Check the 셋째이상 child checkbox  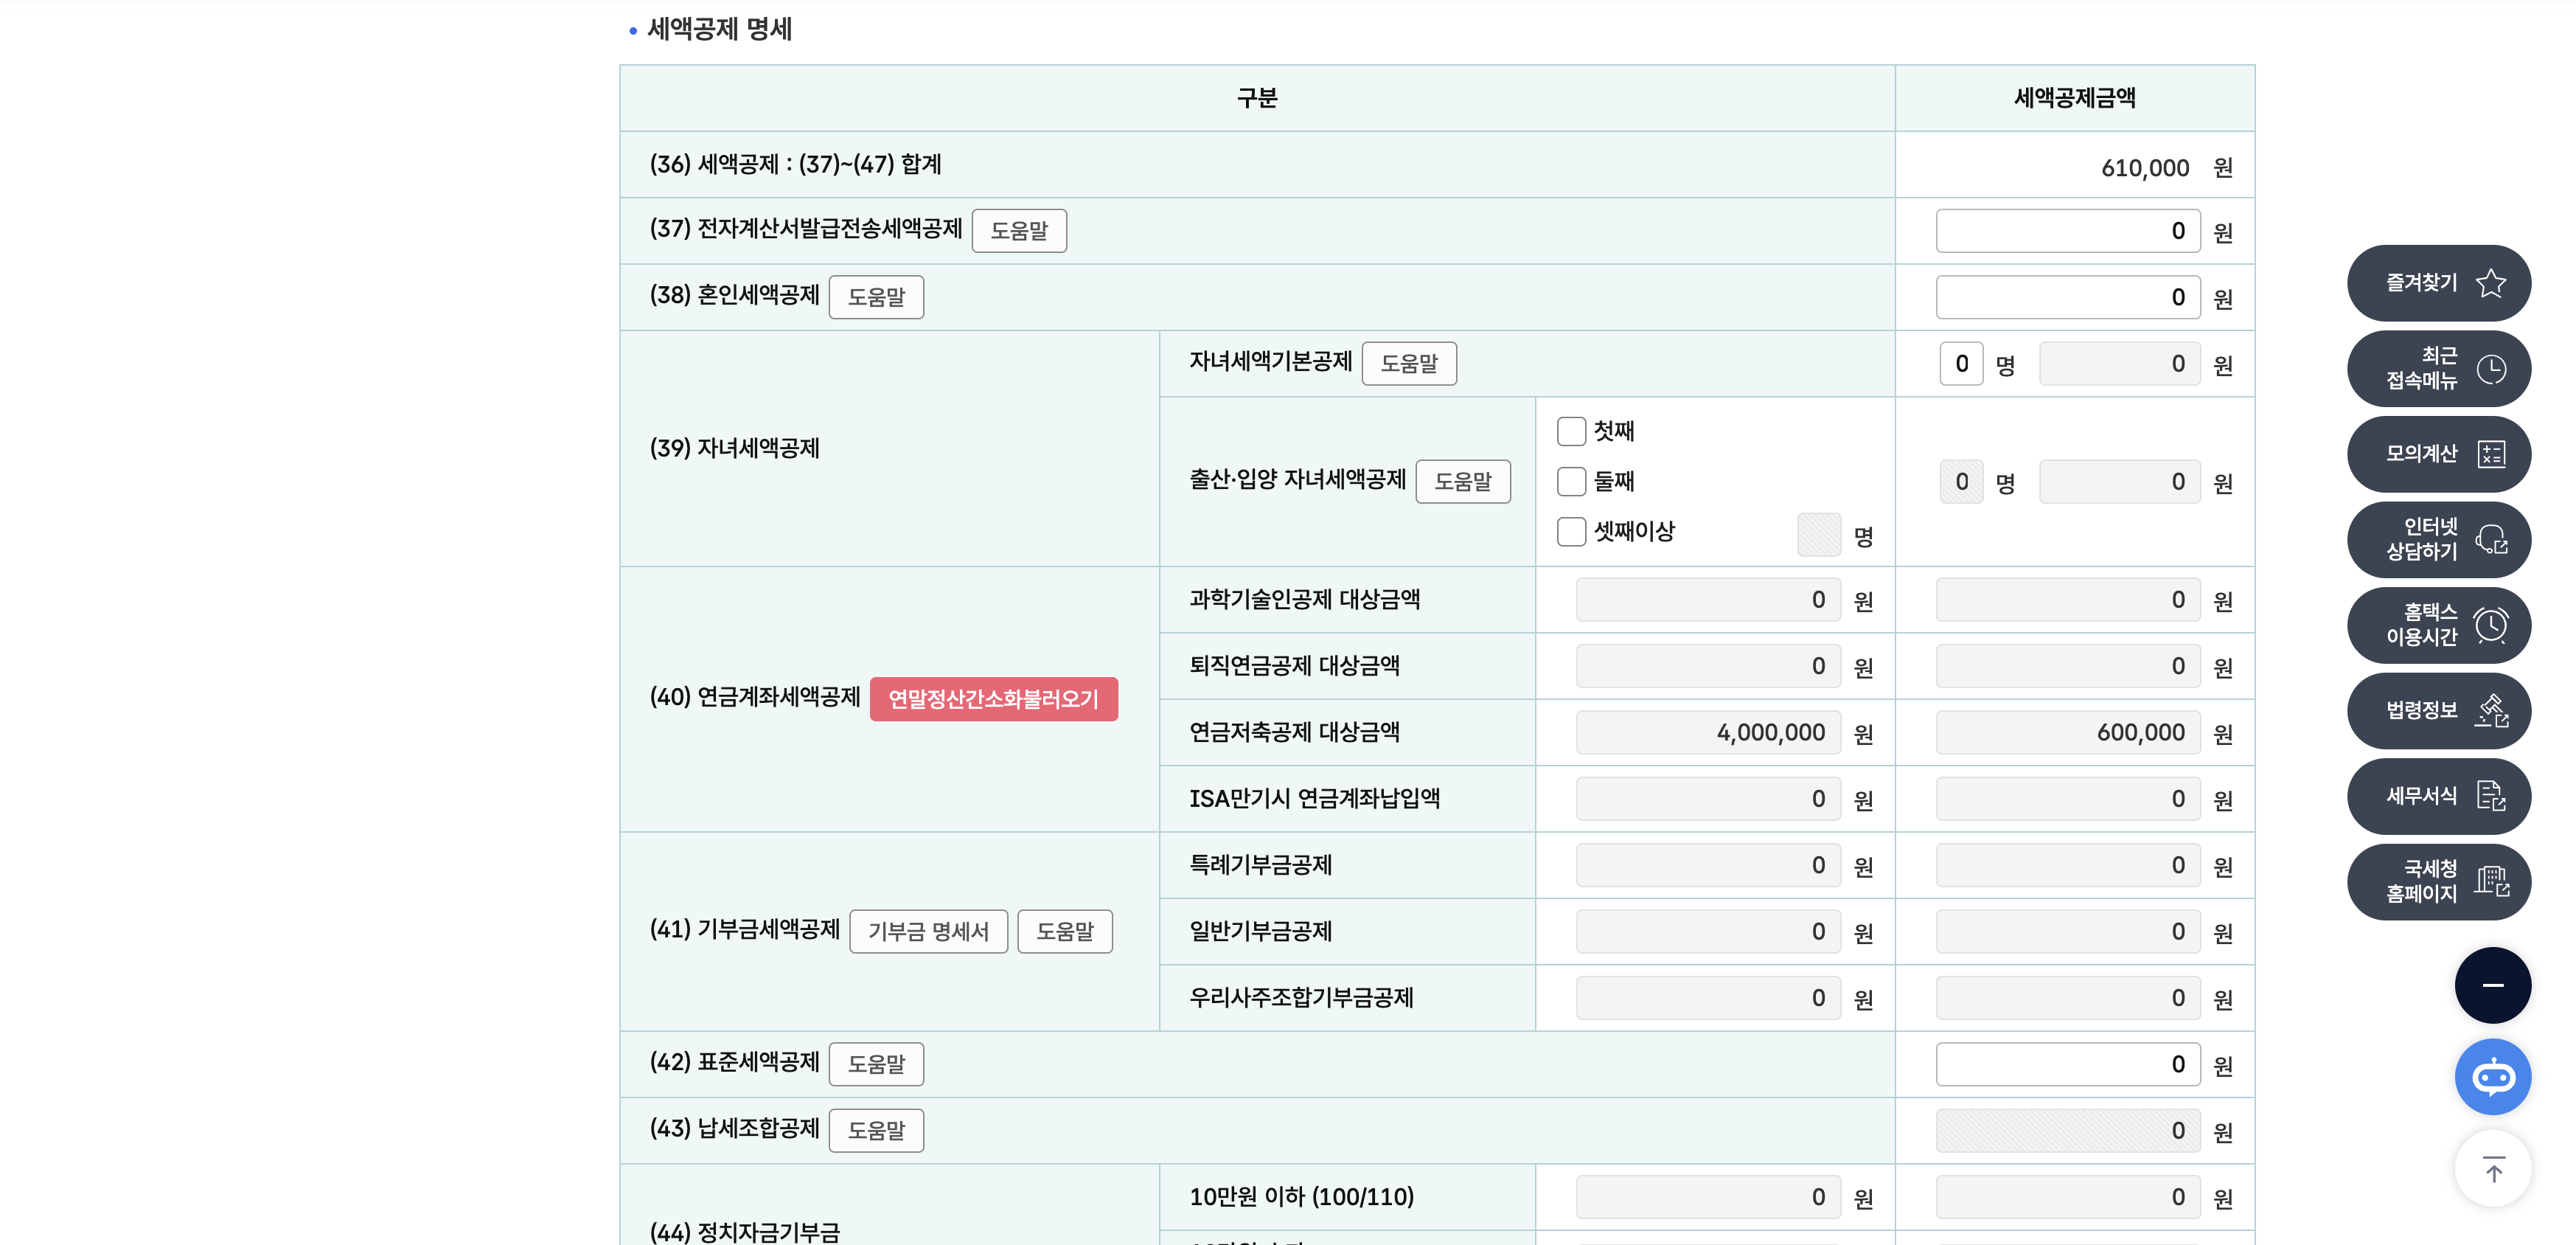coord(1571,531)
